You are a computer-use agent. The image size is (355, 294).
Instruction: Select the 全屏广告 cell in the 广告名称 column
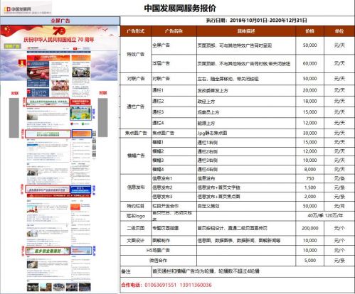tap(174, 45)
